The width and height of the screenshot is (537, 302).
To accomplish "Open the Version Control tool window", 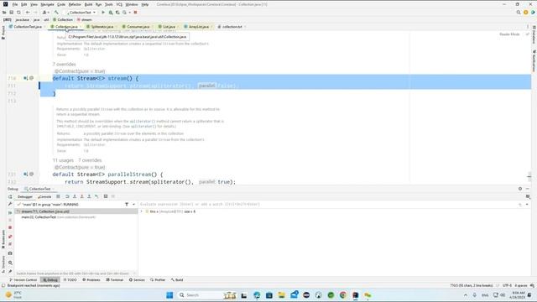I will [23, 280].
